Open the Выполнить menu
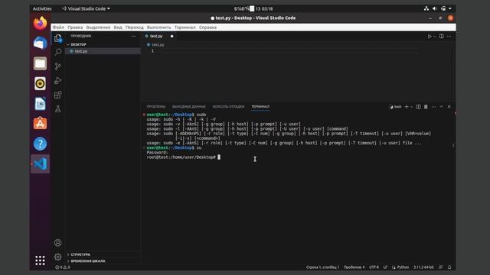The height and width of the screenshot is (275, 490). 158,27
